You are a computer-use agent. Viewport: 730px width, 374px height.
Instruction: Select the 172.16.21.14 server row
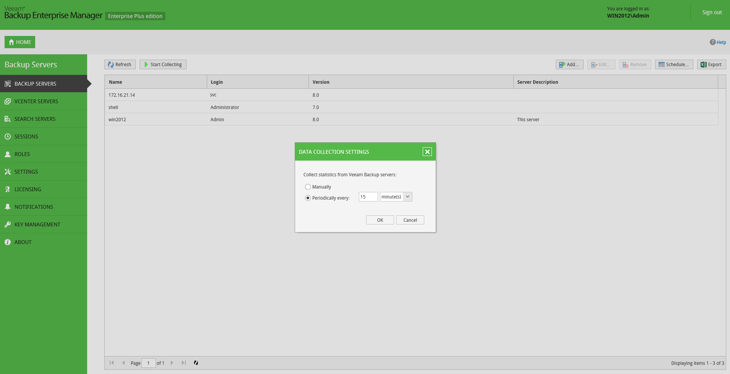pyautogui.click(x=412, y=95)
